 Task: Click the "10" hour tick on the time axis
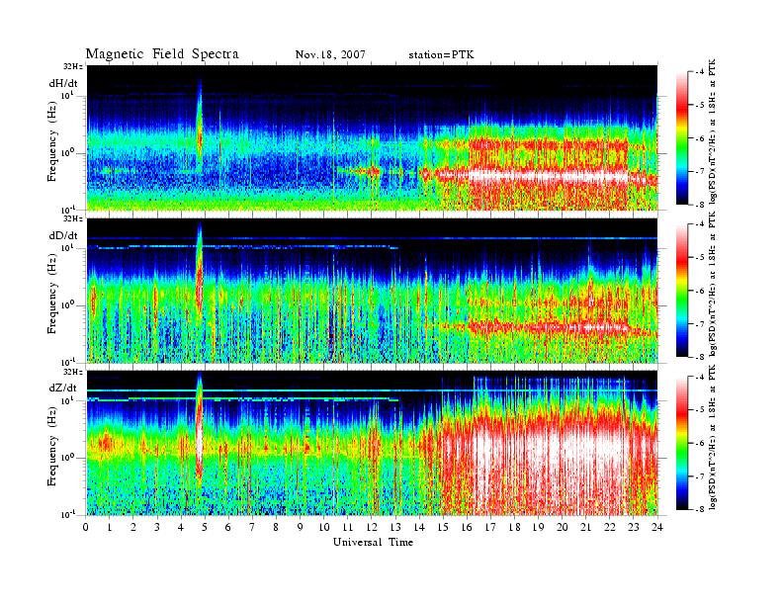[x=324, y=527]
